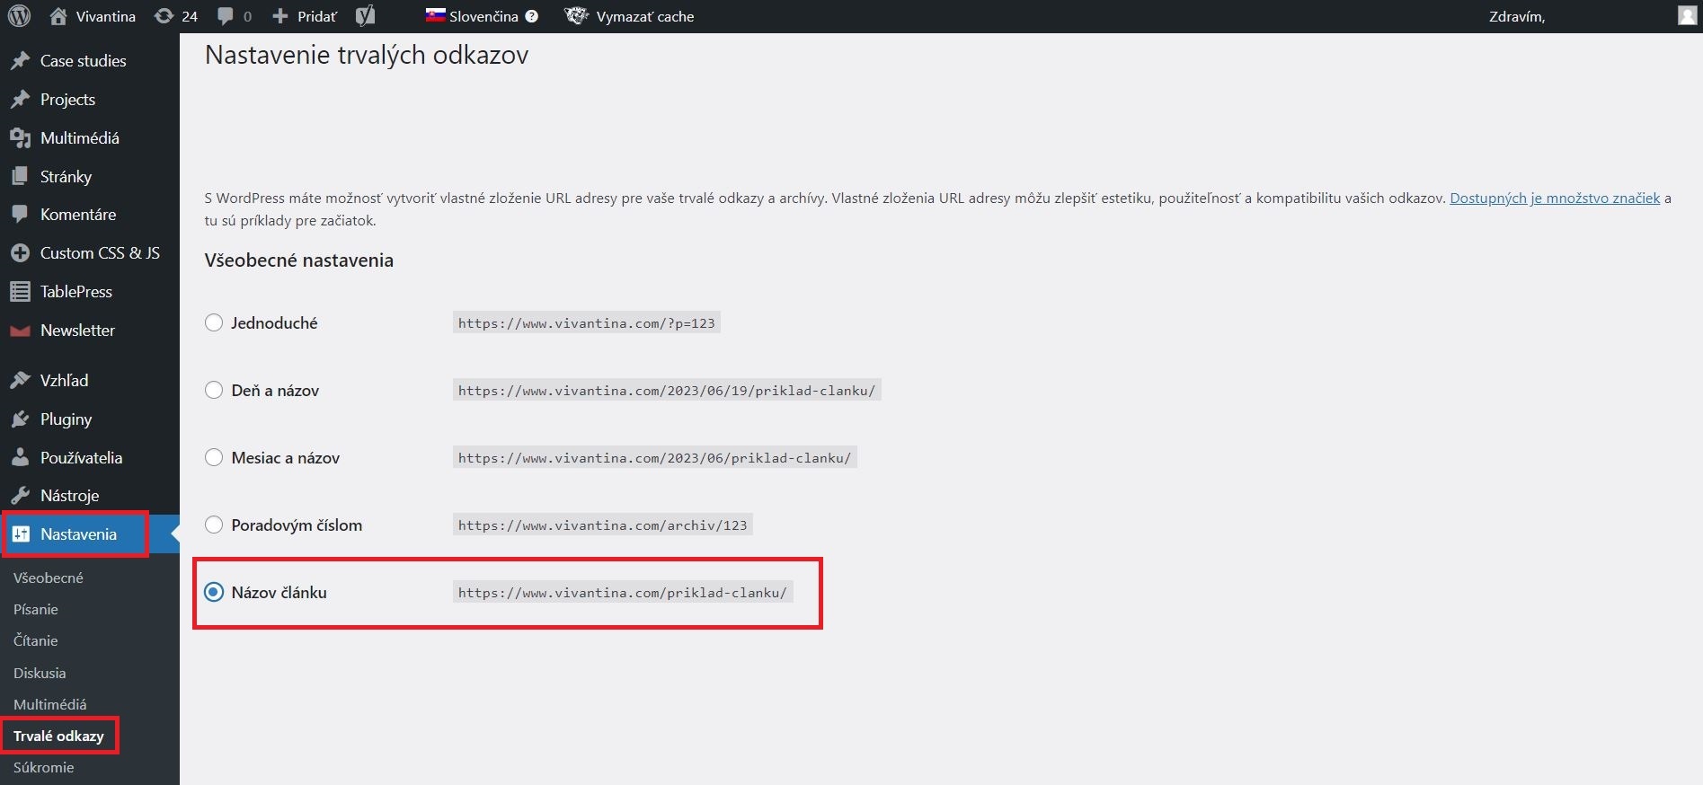
Task: Follow the Dostupných je množstvo značiek link
Action: tap(1555, 198)
